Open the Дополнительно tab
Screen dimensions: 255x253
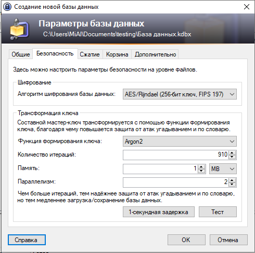point(155,54)
